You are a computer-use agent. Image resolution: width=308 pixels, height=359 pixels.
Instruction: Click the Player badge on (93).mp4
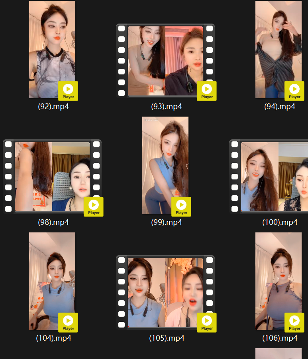[x=207, y=91]
